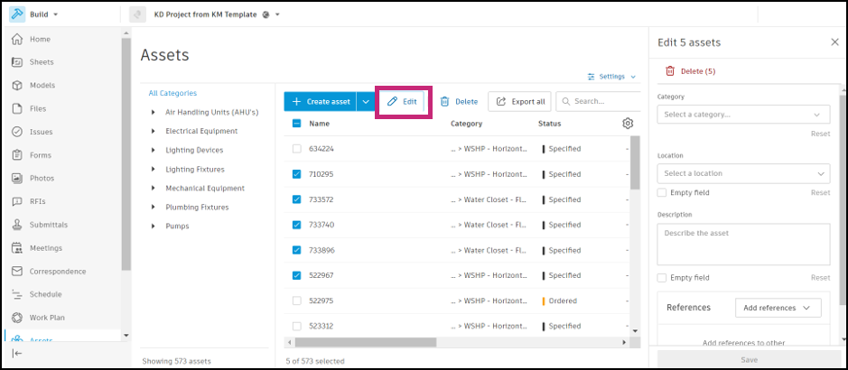The image size is (848, 370).
Task: Click Reset beside Location Empty field
Action: (820, 192)
